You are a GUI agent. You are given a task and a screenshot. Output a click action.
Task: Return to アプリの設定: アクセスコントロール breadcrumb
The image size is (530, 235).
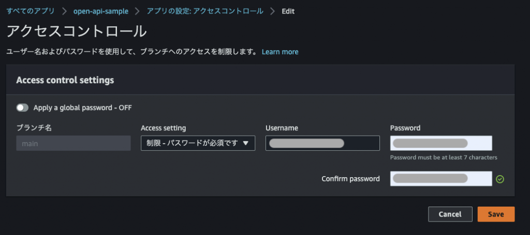click(x=205, y=11)
